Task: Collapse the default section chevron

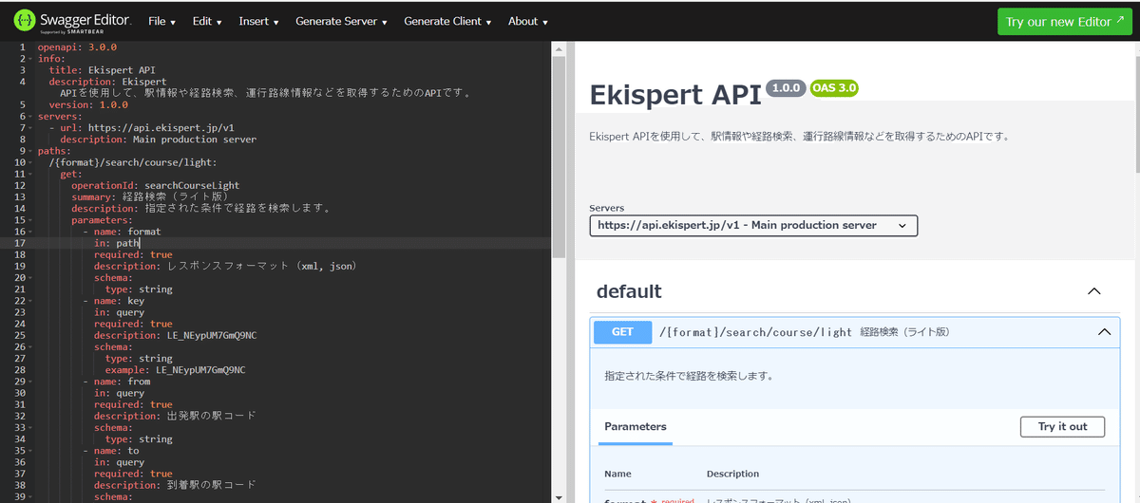Action: pyautogui.click(x=1094, y=291)
